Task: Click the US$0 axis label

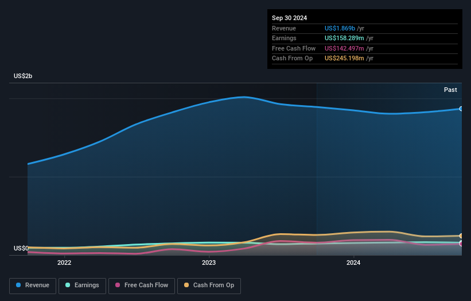Action: point(21,248)
